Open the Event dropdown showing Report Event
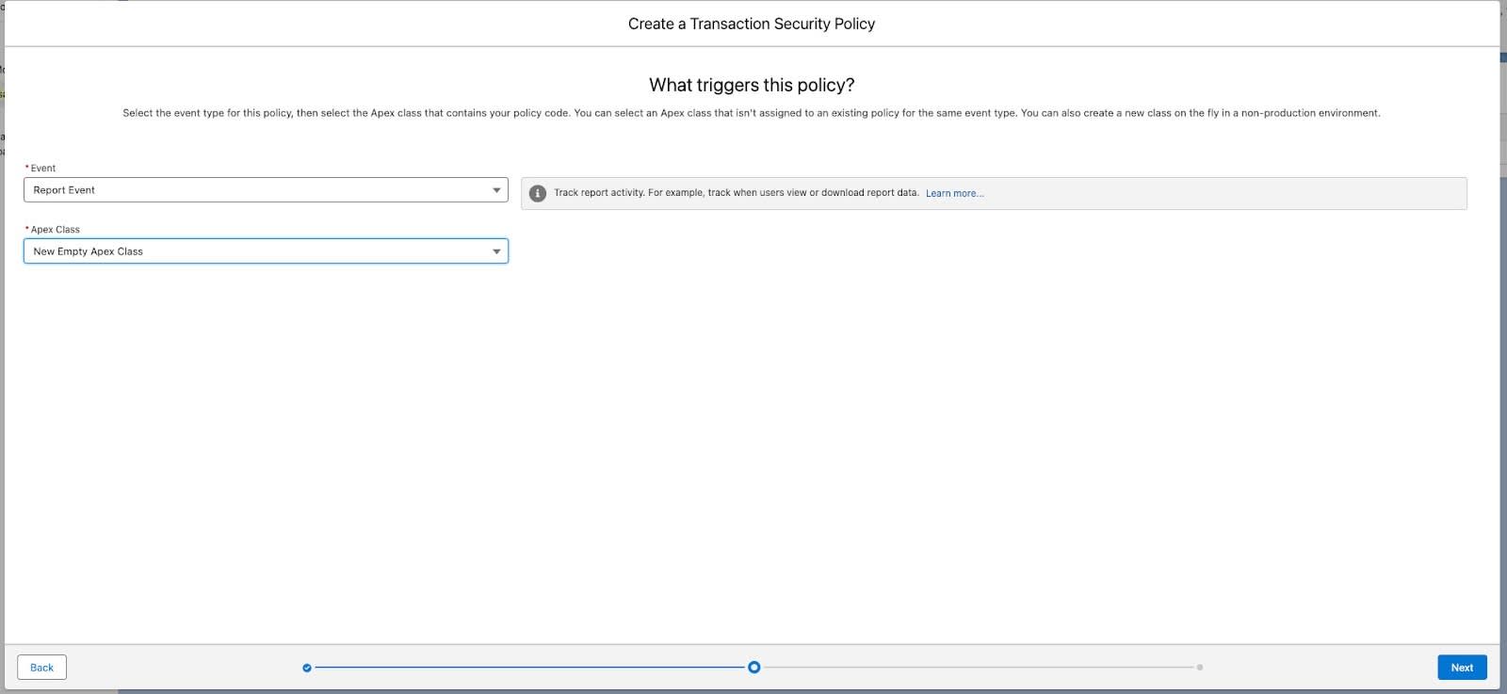The height and width of the screenshot is (694, 1507). pos(266,190)
